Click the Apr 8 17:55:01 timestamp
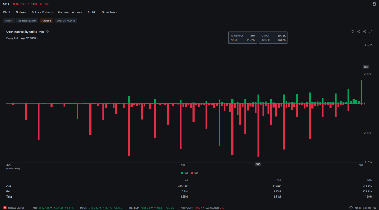Screen dimensions: 379x210 click(x=363, y=207)
